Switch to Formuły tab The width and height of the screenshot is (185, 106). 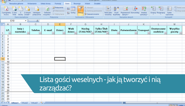point(58,3)
